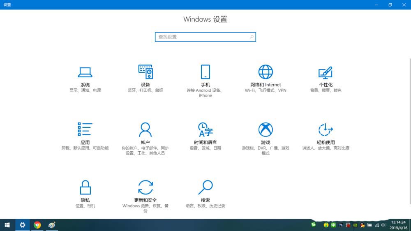Open the 帐户 (Accounts) person icon

[x=145, y=129]
